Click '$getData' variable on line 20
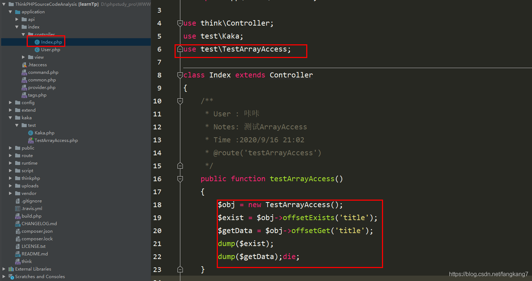This screenshot has height=281, width=532. point(235,231)
